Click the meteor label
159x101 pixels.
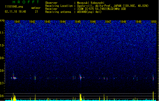(x=36, y=8)
